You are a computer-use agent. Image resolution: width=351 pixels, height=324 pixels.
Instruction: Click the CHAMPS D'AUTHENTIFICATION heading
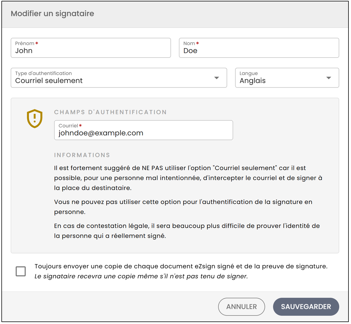[x=111, y=112]
